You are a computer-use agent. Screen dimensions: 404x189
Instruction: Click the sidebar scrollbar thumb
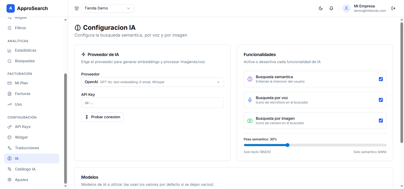coord(65,128)
